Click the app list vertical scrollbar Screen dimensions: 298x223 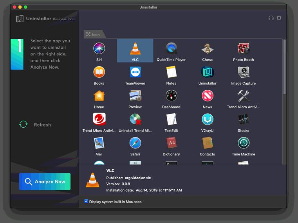(x=284, y=67)
